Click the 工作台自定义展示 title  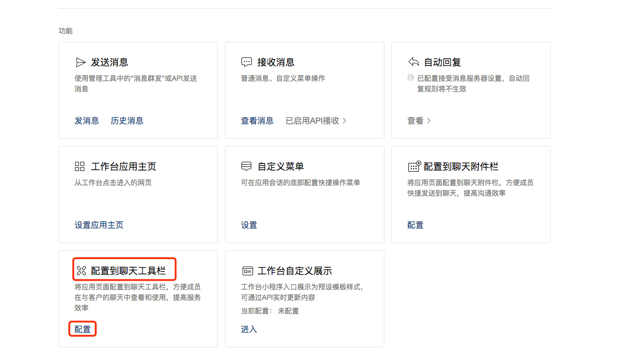click(x=294, y=271)
